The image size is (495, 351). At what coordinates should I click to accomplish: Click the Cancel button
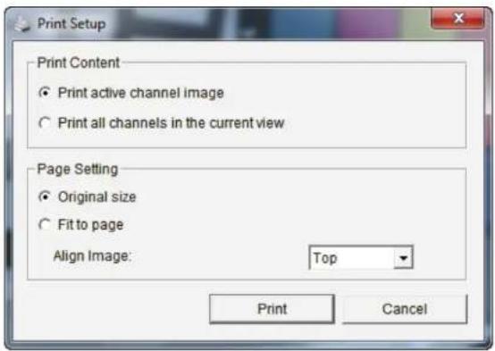(405, 309)
